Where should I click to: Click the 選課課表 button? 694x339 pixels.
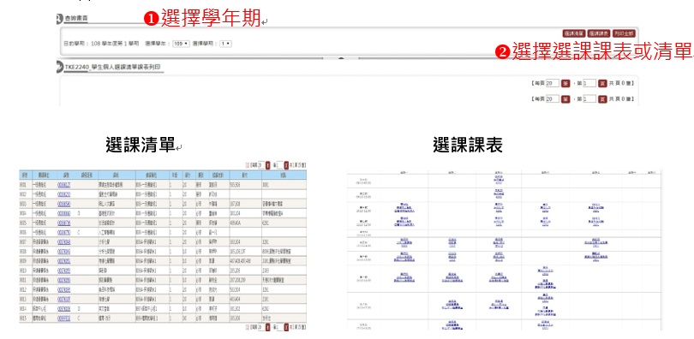pos(599,33)
